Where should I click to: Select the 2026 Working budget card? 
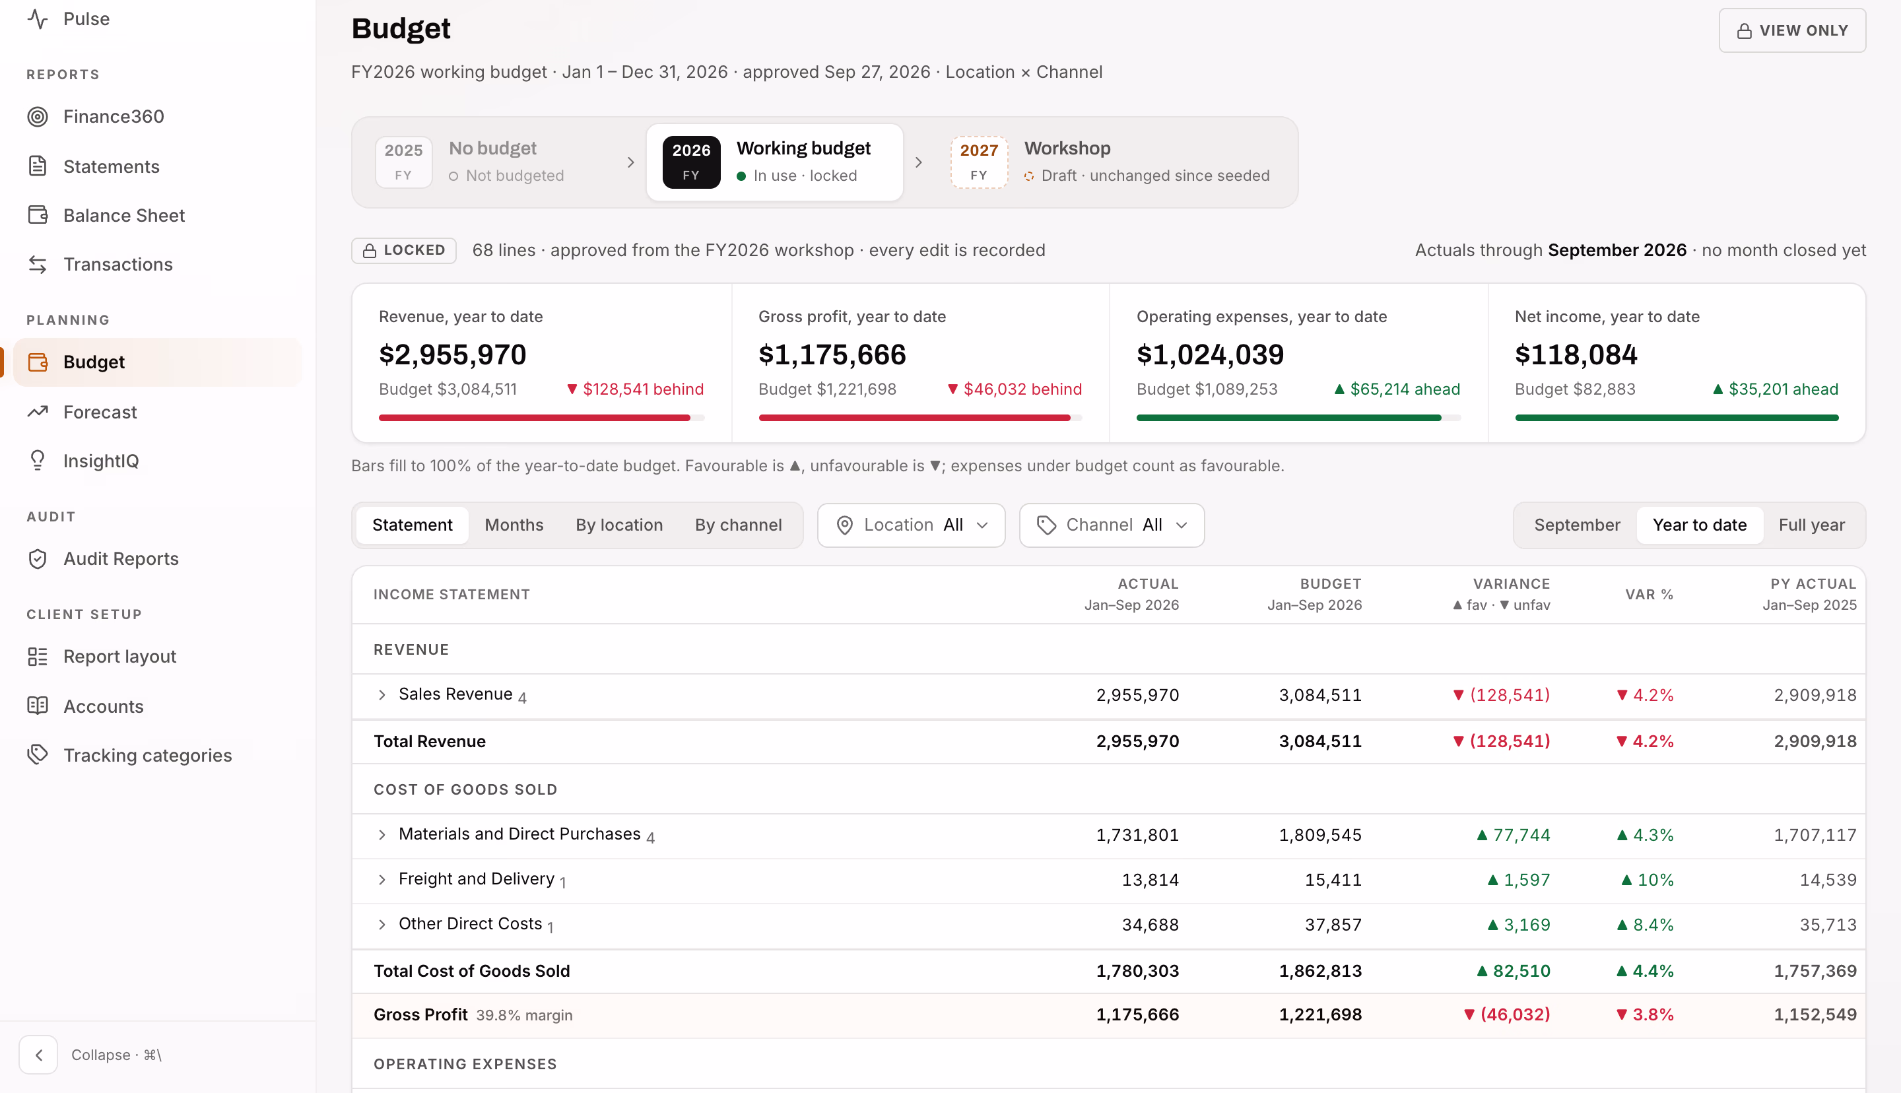[774, 162]
